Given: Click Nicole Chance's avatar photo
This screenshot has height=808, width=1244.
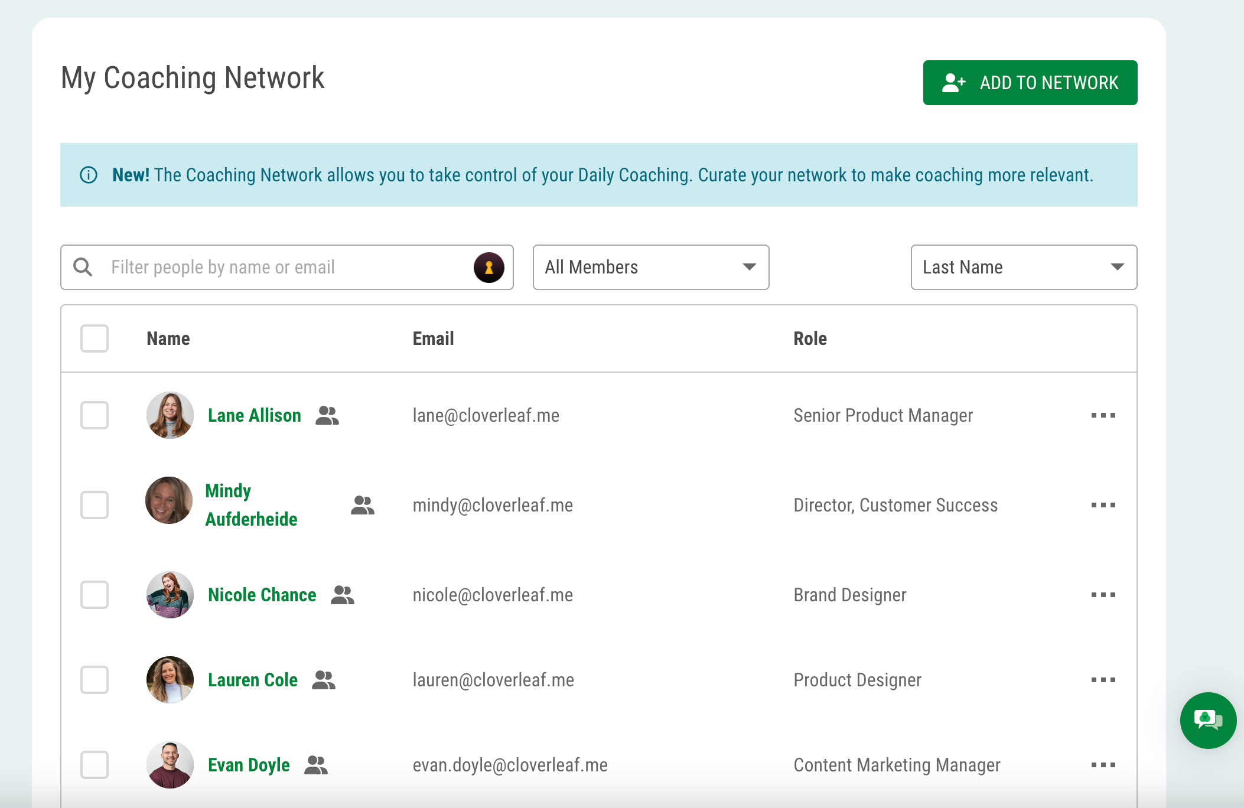Looking at the screenshot, I should pos(170,595).
